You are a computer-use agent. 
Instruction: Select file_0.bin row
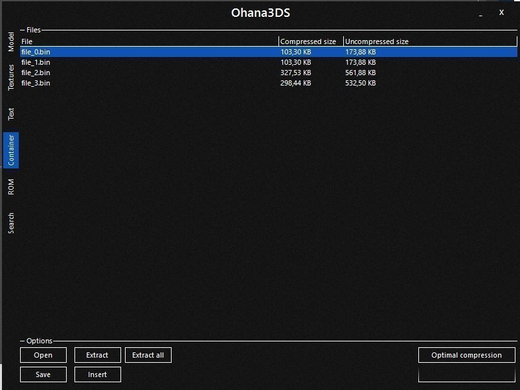[269, 52]
